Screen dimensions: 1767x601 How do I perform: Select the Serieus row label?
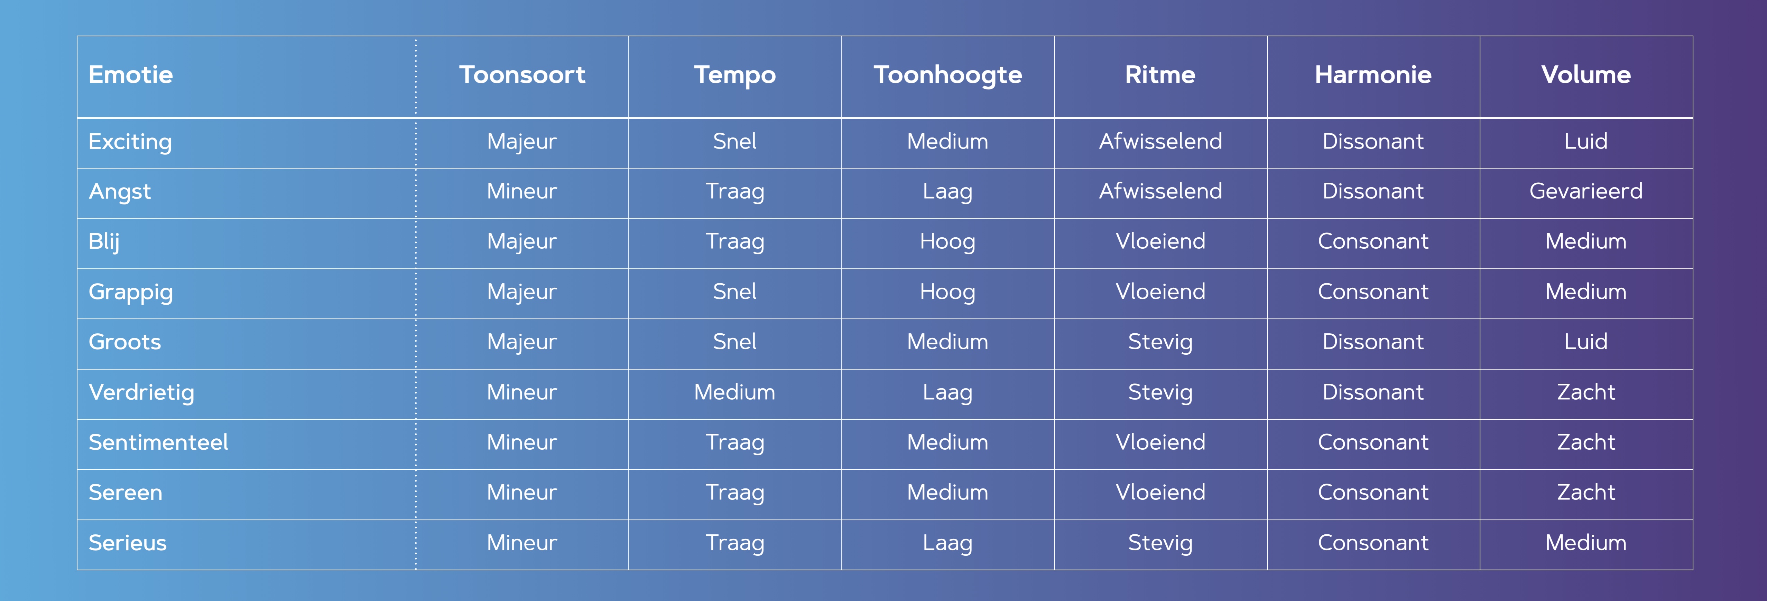[128, 543]
